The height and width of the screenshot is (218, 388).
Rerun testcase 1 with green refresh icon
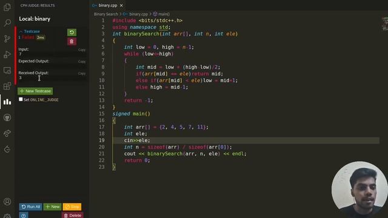(x=72, y=32)
